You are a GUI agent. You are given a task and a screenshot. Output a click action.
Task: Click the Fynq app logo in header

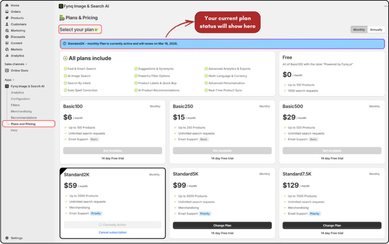(x=61, y=6)
